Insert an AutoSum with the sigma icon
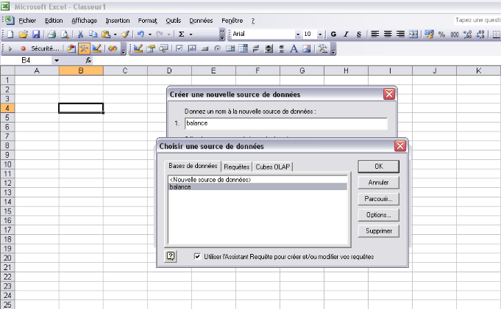501x309 pixels. click(x=182, y=34)
